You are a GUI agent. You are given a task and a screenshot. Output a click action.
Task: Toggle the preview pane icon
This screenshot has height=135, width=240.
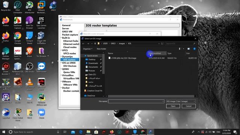click(x=189, y=49)
